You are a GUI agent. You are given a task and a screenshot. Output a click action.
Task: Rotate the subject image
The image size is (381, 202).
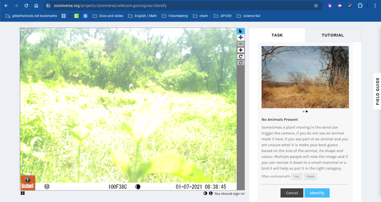tap(241, 56)
